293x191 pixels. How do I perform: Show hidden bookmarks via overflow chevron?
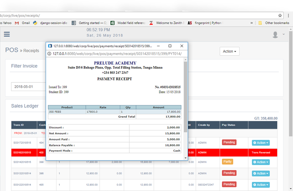point(252,23)
